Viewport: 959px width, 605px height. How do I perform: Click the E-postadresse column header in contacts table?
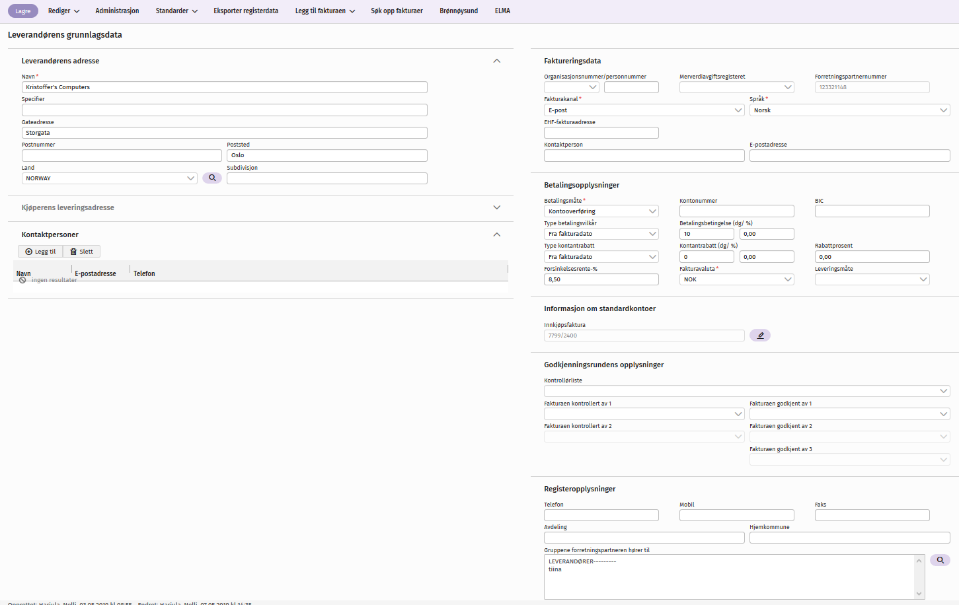(x=95, y=273)
